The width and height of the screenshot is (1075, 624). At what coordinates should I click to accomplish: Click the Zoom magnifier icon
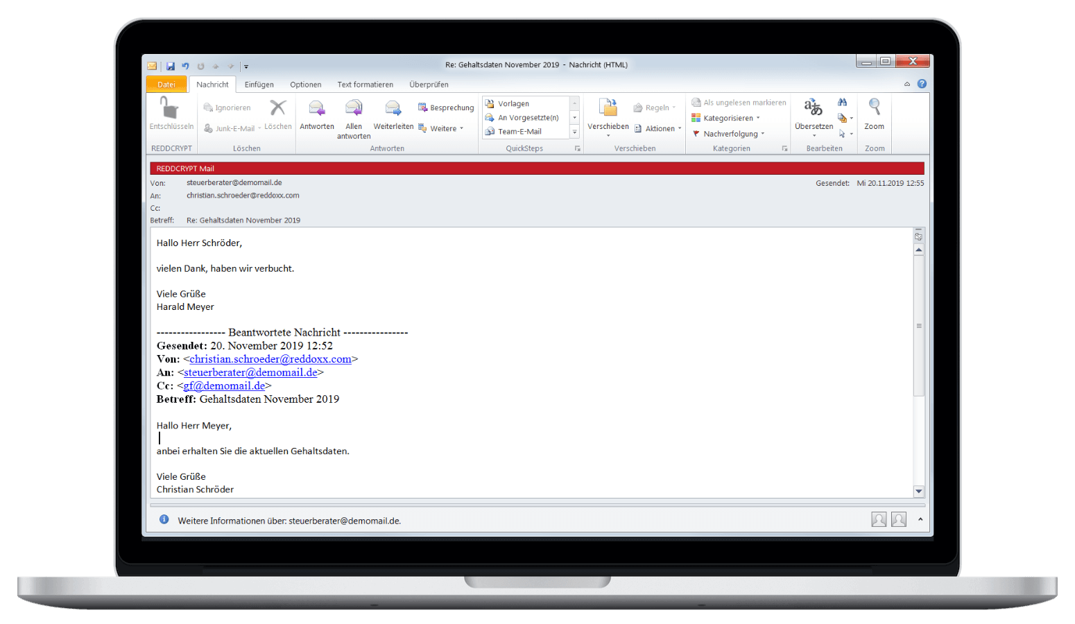coord(875,107)
